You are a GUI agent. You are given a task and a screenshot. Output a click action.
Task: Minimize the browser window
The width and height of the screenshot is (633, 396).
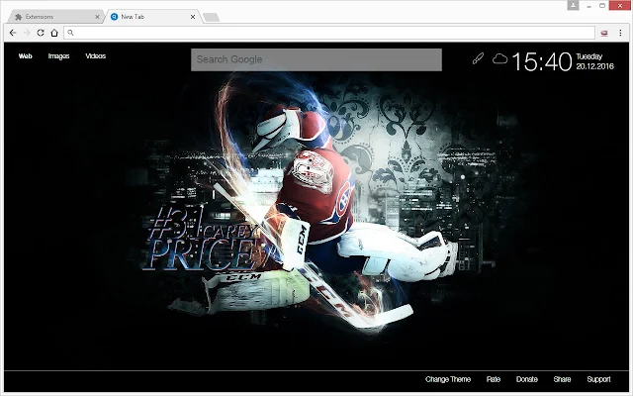(589, 6)
